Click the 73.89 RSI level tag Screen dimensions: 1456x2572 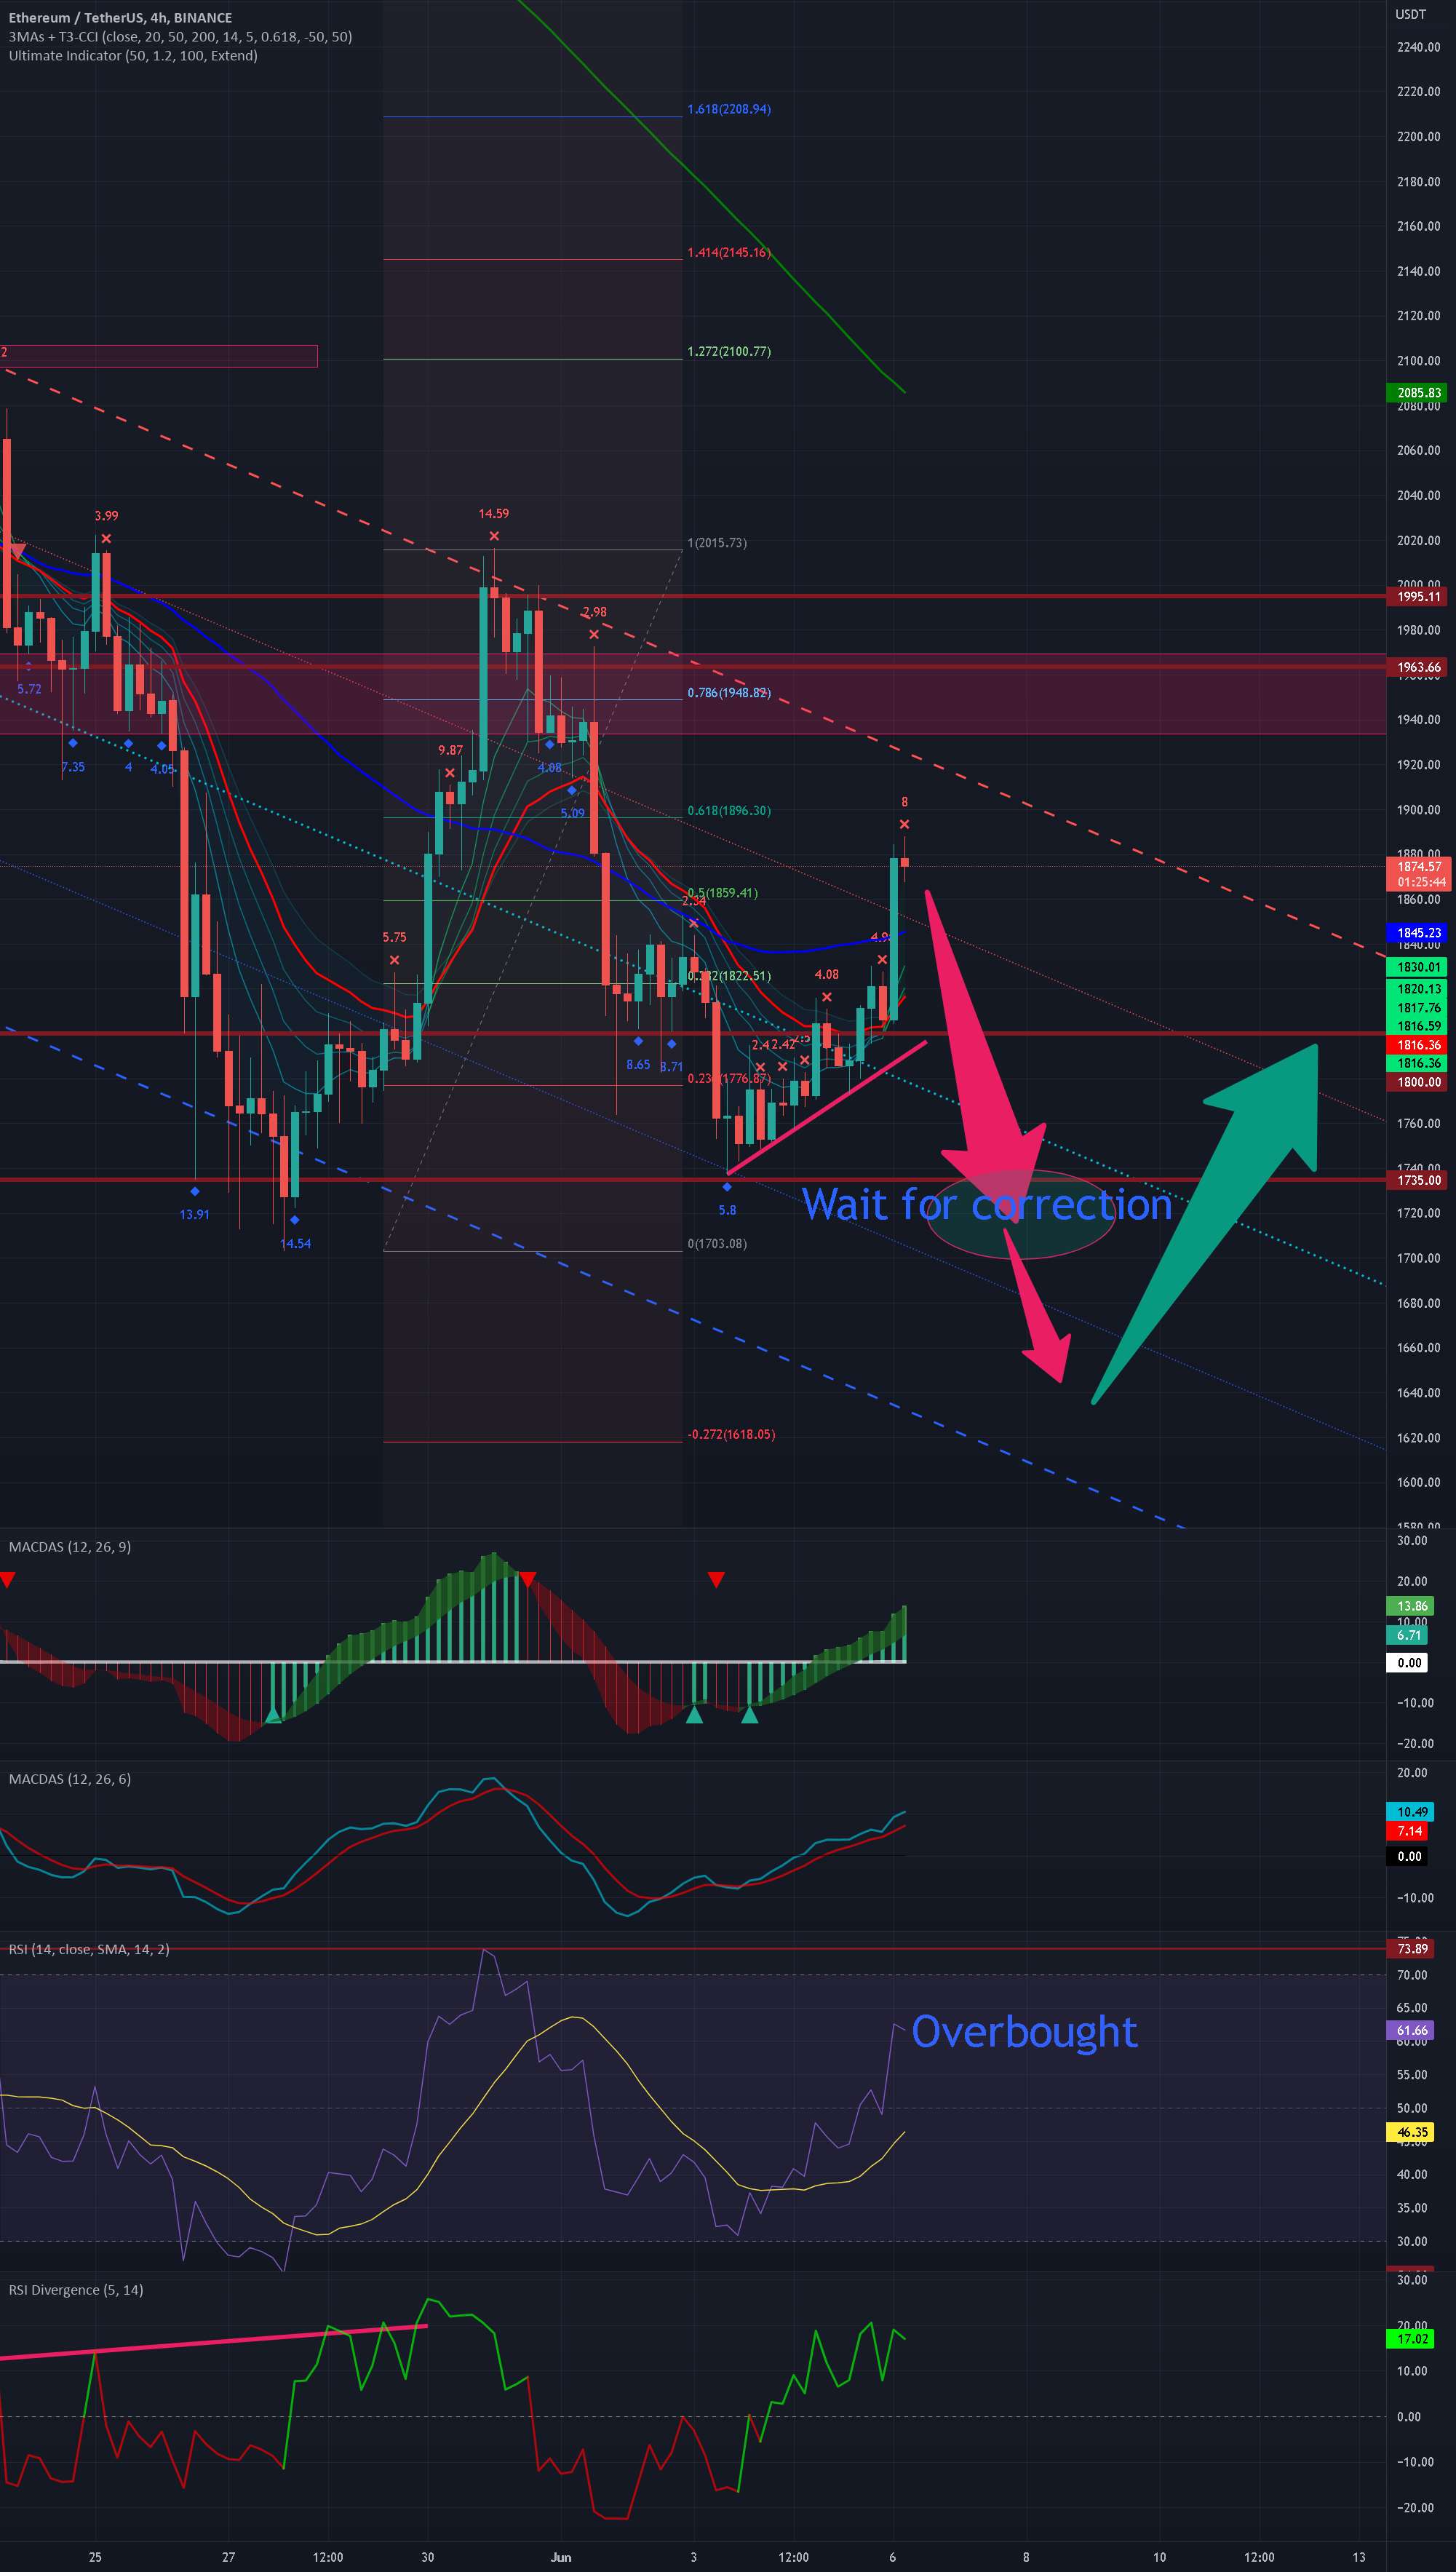pyautogui.click(x=1410, y=1948)
